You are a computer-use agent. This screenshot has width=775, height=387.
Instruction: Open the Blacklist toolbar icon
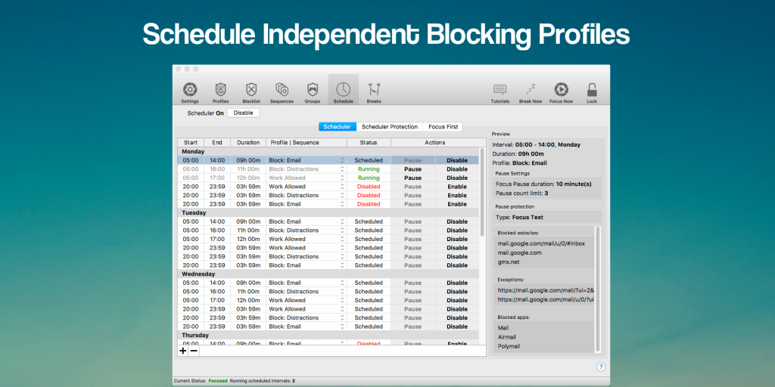251,89
